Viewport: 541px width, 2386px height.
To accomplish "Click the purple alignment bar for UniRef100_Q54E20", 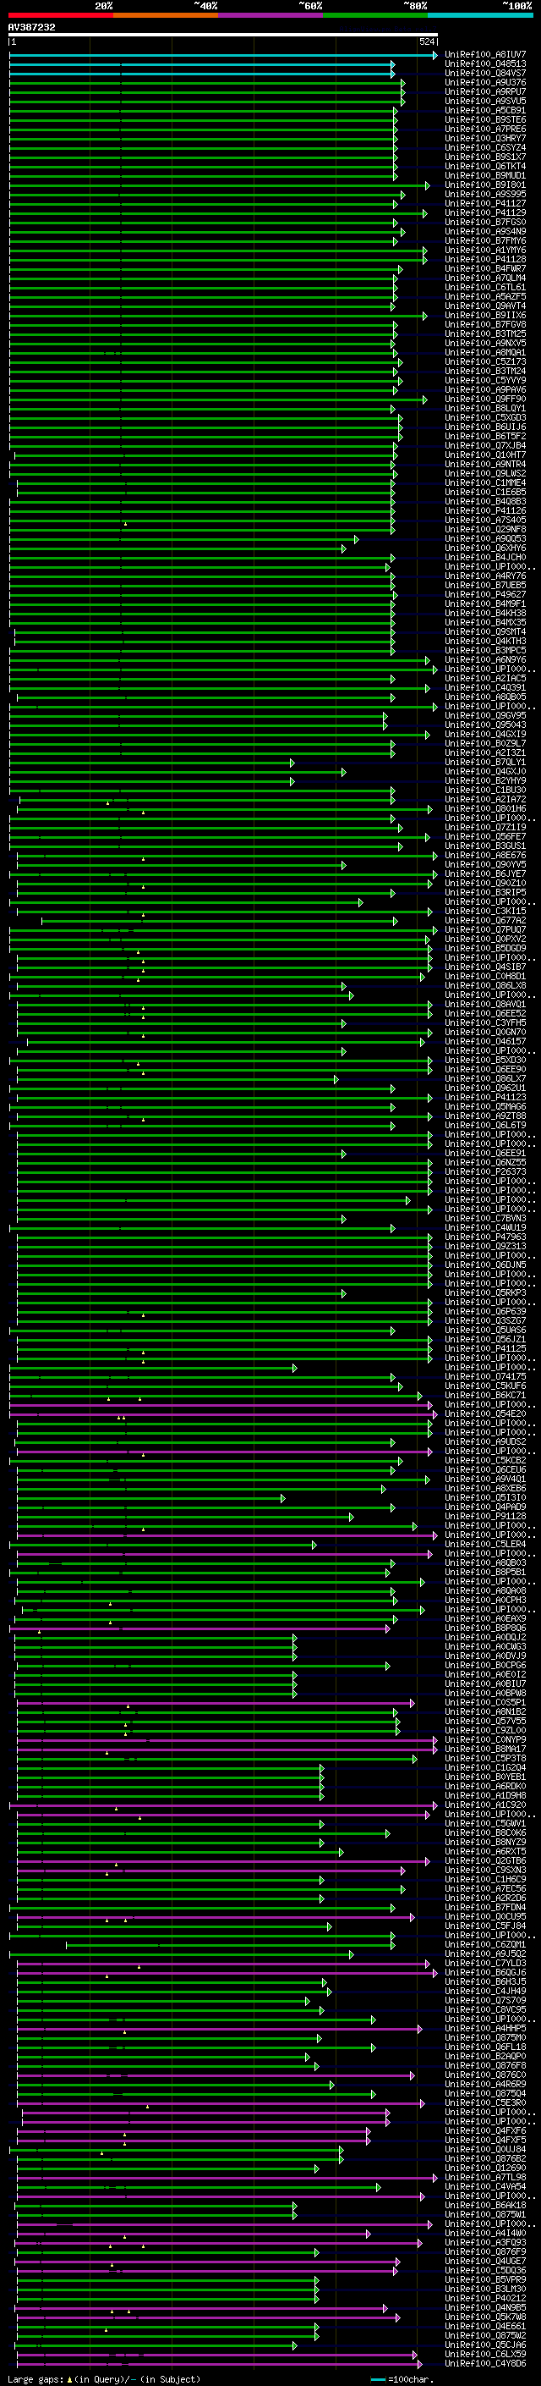I will [x=223, y=1413].
